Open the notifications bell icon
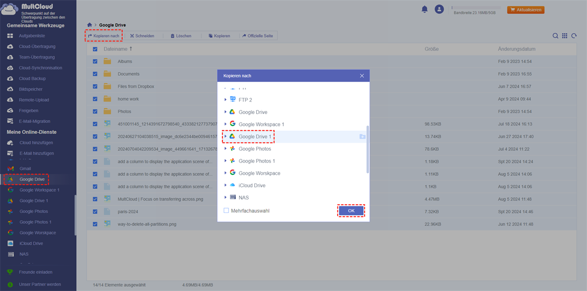The height and width of the screenshot is (291, 587). coord(425,9)
